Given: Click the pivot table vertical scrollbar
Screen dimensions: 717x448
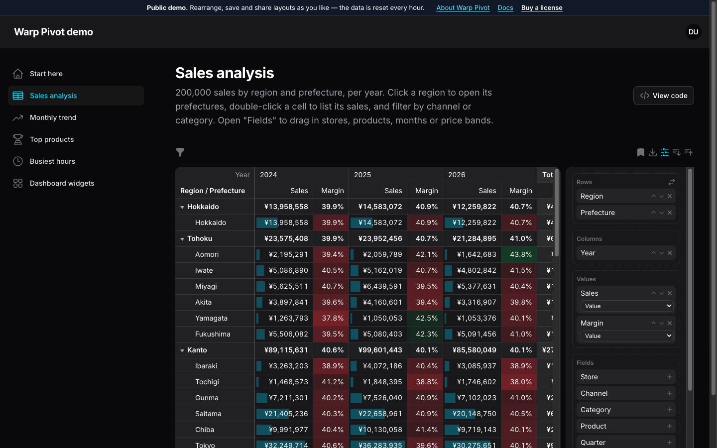Looking at the screenshot, I should (557, 213).
